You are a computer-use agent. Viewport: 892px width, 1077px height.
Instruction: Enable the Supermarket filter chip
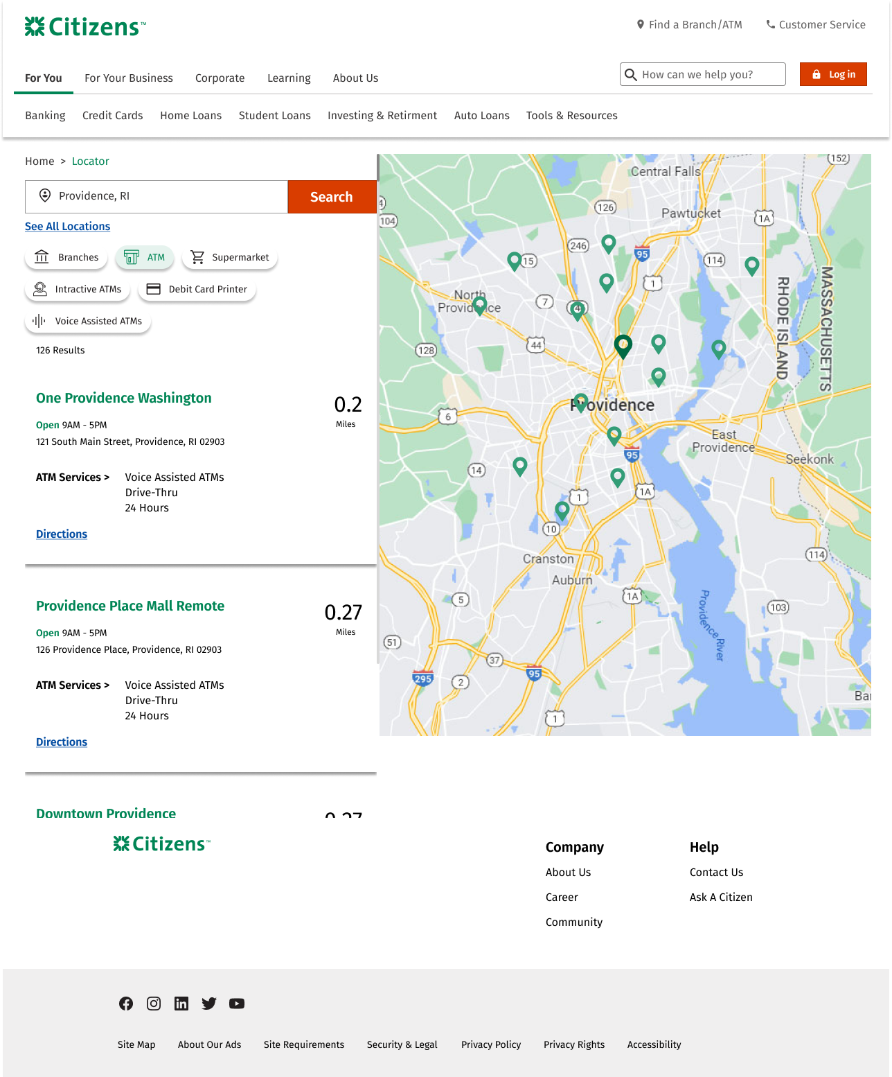coord(230,257)
